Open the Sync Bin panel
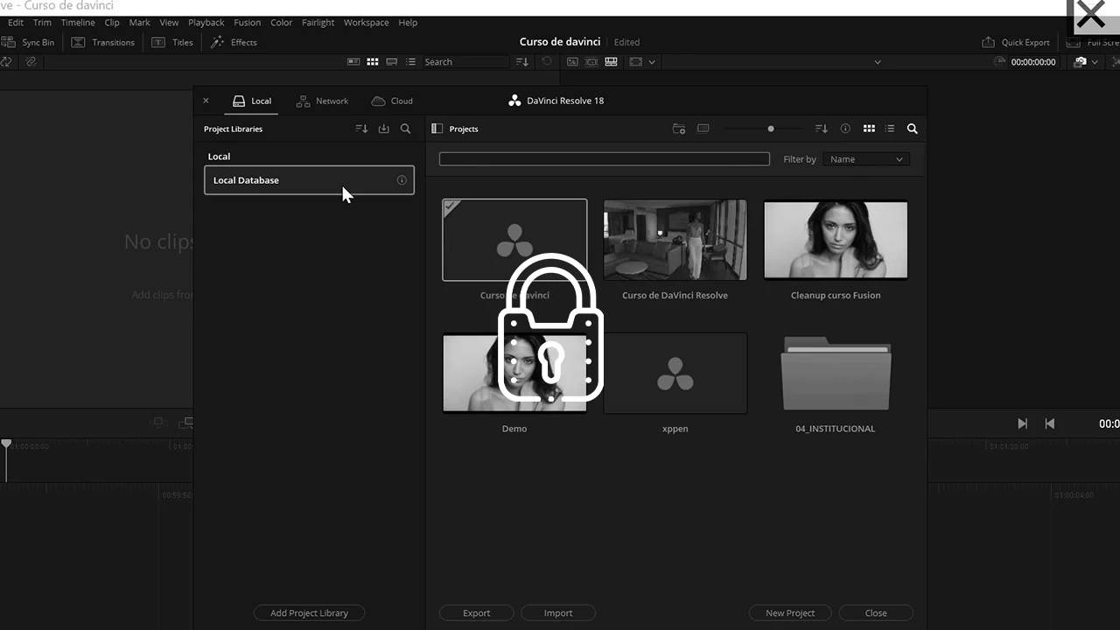 click(28, 42)
